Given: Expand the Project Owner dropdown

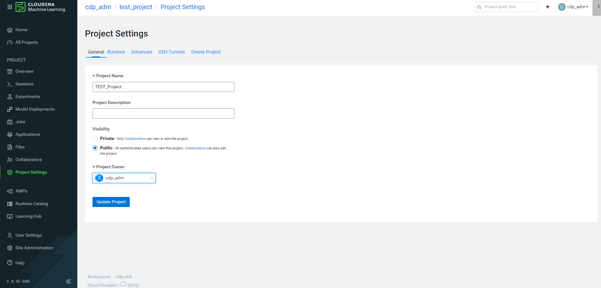Looking at the screenshot, I should coord(151,178).
